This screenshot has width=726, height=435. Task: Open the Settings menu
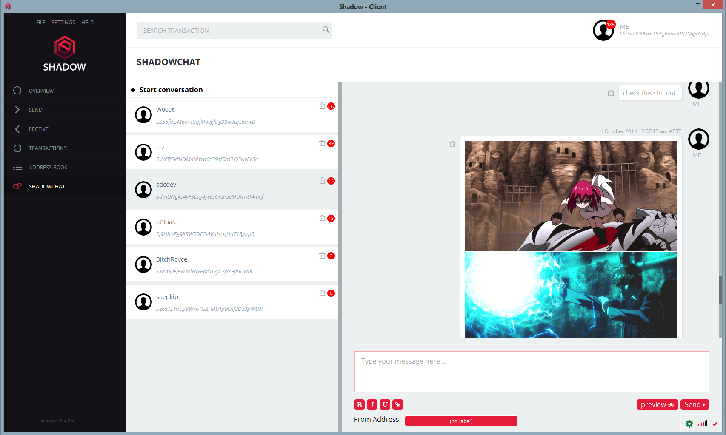click(63, 22)
